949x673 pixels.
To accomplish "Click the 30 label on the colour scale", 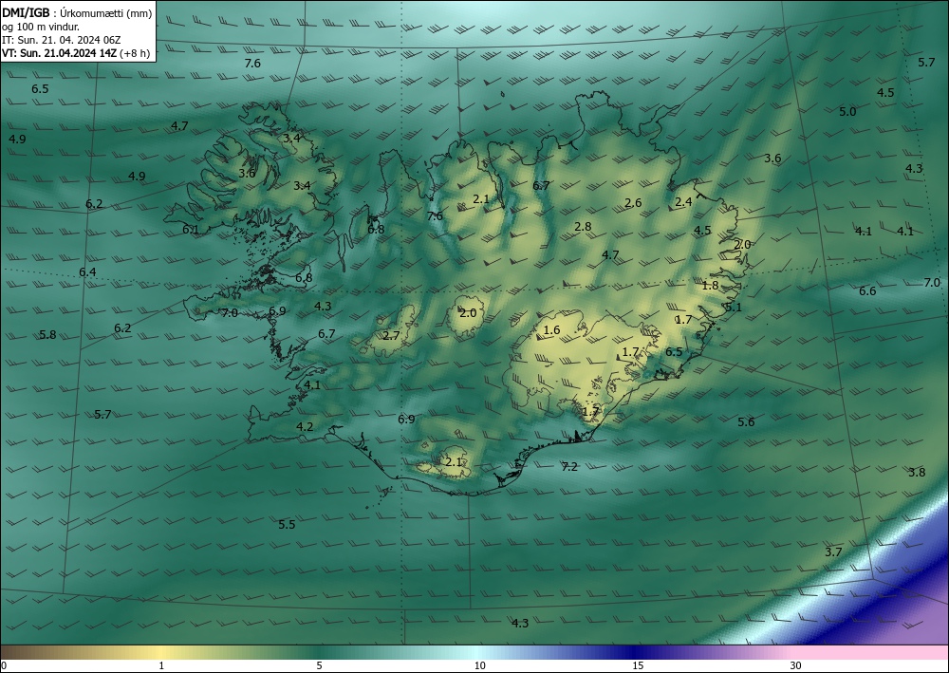I will pos(796,665).
